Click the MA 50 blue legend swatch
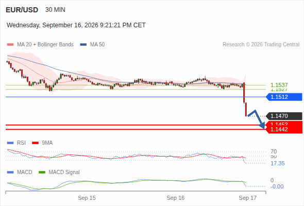 coord(83,45)
